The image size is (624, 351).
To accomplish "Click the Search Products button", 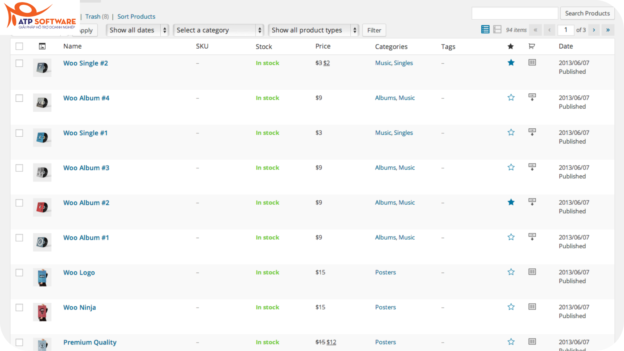I will [587, 13].
